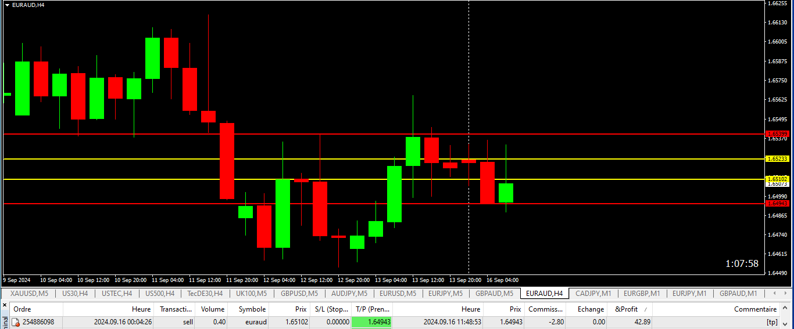Image resolution: width=794 pixels, height=329 pixels.
Task: Click the order icon beside 254886098
Action: [x=16, y=322]
